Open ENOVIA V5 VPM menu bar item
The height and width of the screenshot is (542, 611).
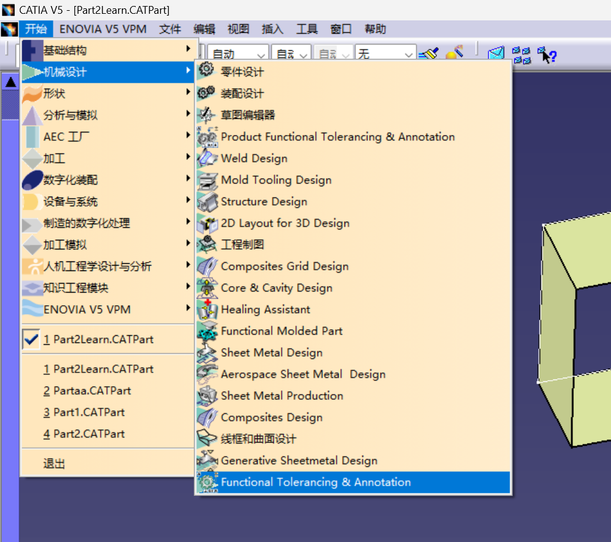103,29
